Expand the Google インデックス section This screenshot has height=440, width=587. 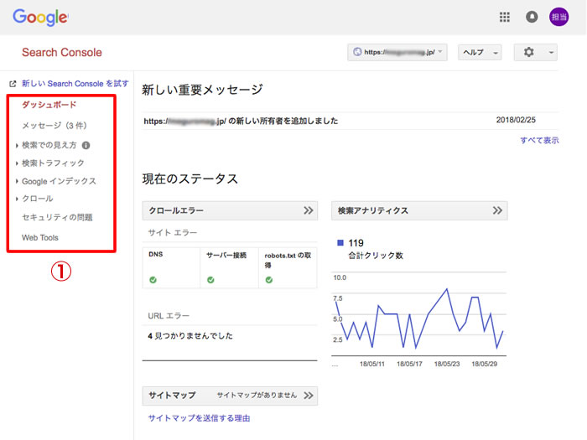click(59, 181)
